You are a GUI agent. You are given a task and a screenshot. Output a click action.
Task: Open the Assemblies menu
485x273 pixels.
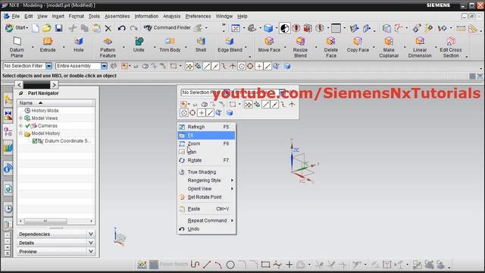coord(117,16)
